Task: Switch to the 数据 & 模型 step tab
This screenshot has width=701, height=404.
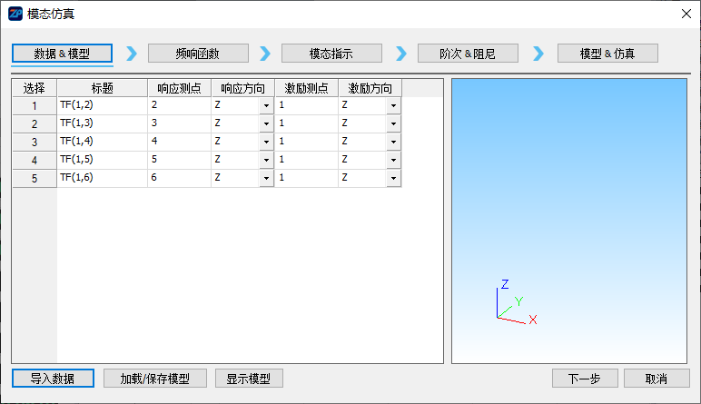Action: pos(62,54)
